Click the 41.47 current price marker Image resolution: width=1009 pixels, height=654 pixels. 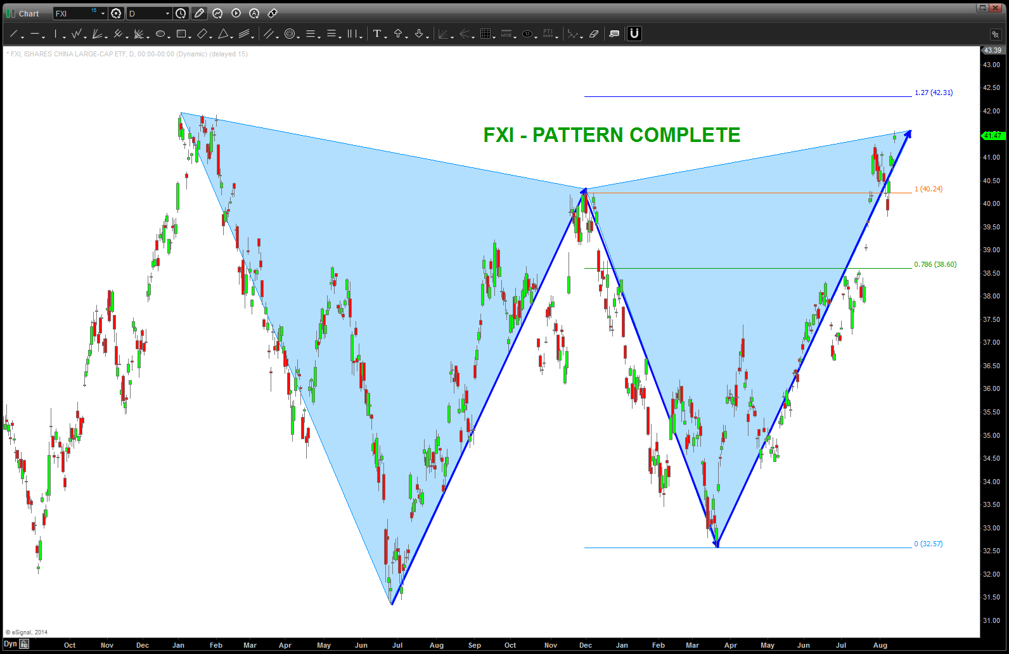(x=993, y=136)
